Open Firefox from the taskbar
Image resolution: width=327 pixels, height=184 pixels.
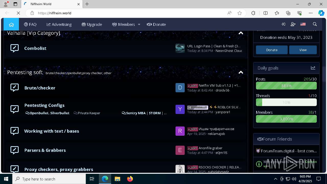click(130, 179)
